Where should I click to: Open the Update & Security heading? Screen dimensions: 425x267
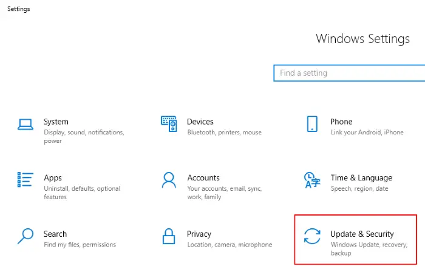coord(362,234)
